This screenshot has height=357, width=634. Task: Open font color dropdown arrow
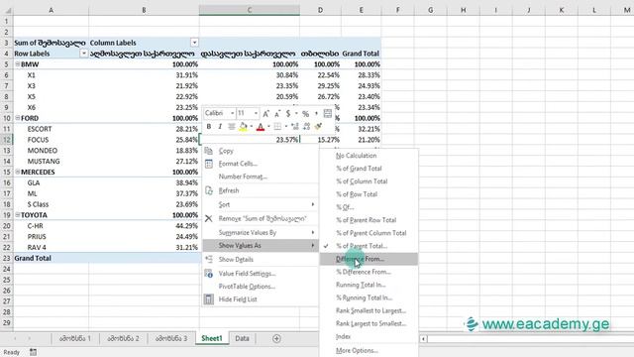point(268,127)
